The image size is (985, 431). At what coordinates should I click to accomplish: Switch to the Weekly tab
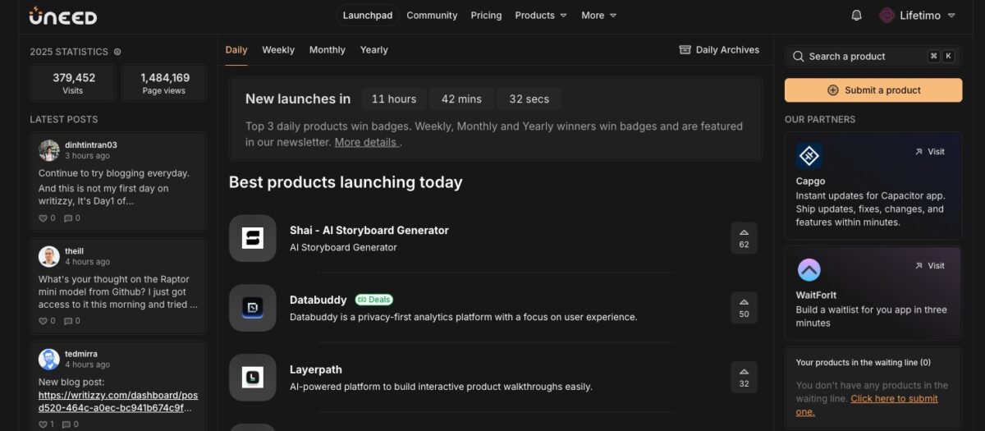point(278,50)
